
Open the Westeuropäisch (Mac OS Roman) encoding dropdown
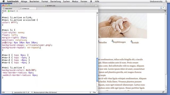coord(62,92)
